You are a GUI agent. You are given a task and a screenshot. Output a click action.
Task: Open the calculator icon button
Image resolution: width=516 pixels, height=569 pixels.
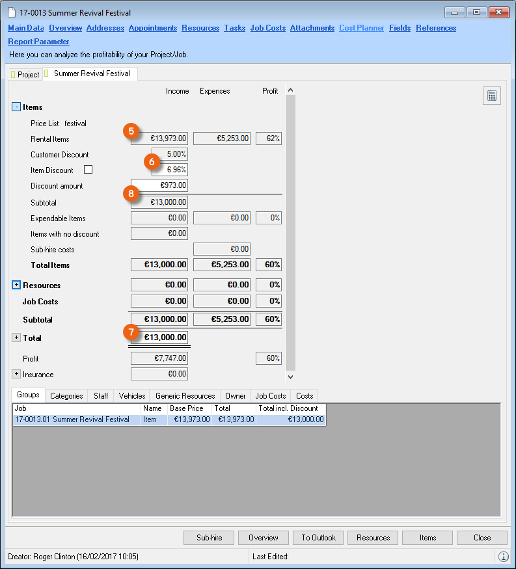click(491, 96)
